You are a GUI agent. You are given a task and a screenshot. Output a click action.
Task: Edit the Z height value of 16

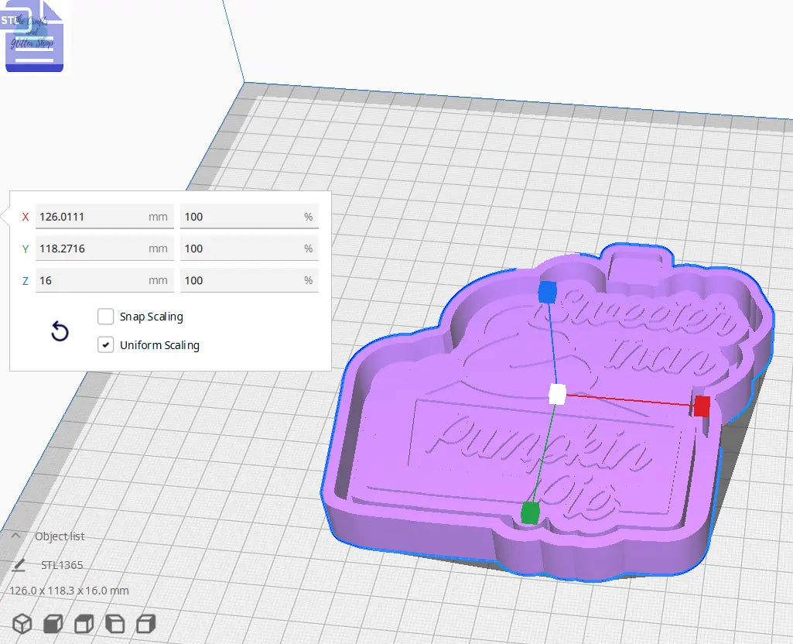pyautogui.click(x=104, y=279)
